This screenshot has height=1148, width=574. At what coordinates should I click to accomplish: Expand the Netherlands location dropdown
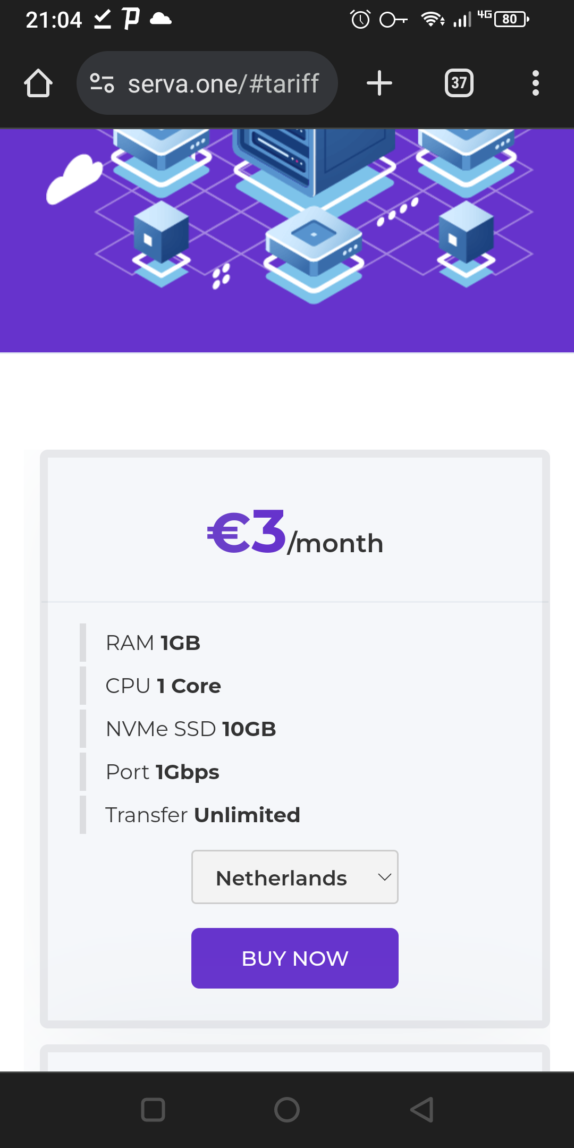click(x=295, y=877)
